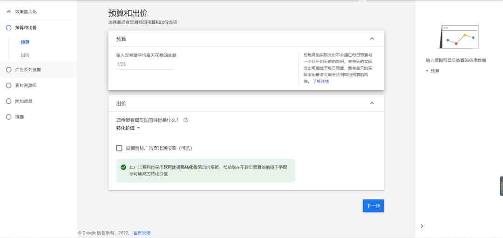
Task: Click the 预算和出价 page heading
Action: [x=128, y=13]
